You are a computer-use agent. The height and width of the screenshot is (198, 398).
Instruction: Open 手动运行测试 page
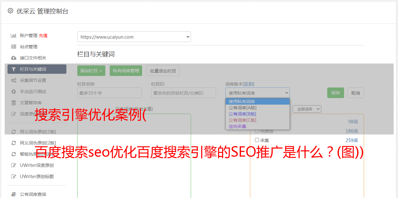(x=33, y=92)
